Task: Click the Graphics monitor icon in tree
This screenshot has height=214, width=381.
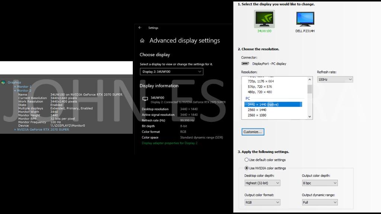Action: pos(3,82)
